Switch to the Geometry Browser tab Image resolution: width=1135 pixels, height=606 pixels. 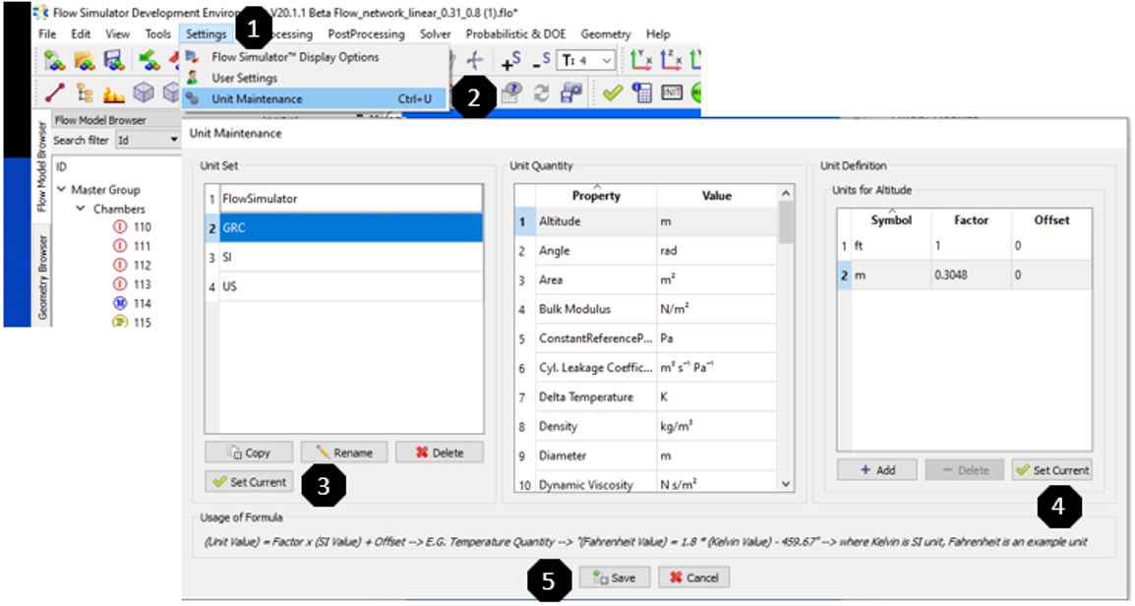[42, 276]
